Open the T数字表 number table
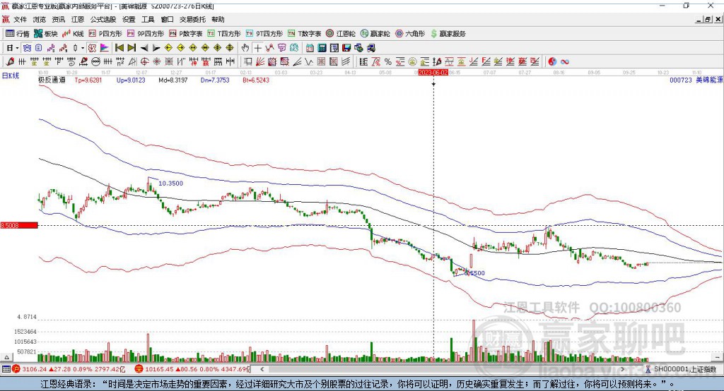Image resolution: width=724 pixels, height=391 pixels. (x=304, y=34)
